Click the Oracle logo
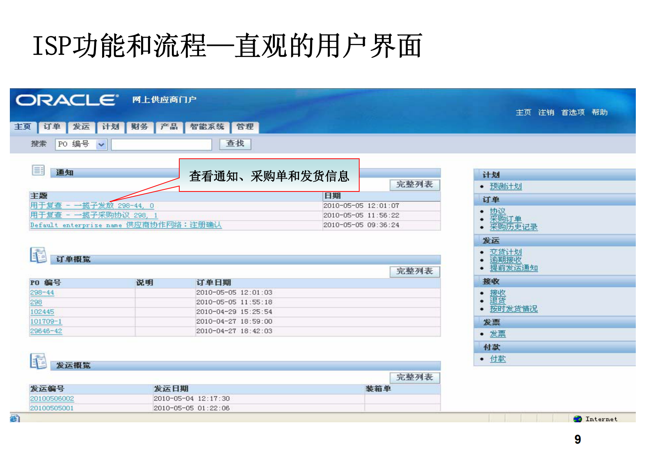651x460 pixels. click(x=67, y=100)
